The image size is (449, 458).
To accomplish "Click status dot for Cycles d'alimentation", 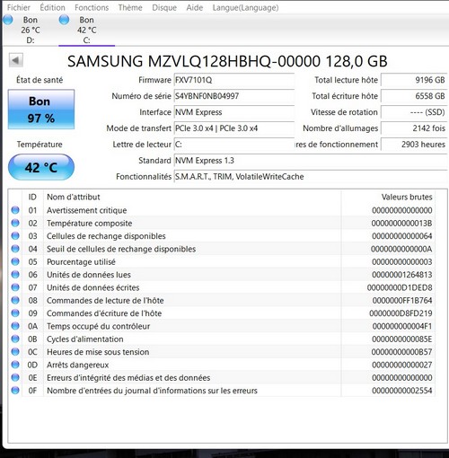I will 15,339.
